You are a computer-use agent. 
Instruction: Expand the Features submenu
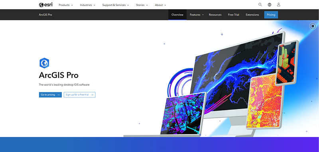point(197,15)
